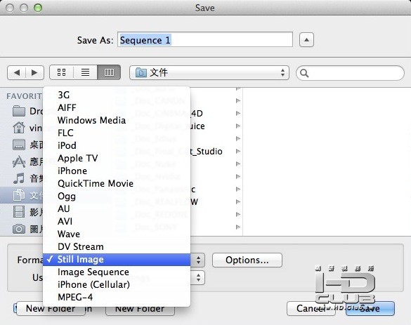Expand the folder ending in 4D
The height and width of the screenshot is (325, 411).
(x=238, y=114)
